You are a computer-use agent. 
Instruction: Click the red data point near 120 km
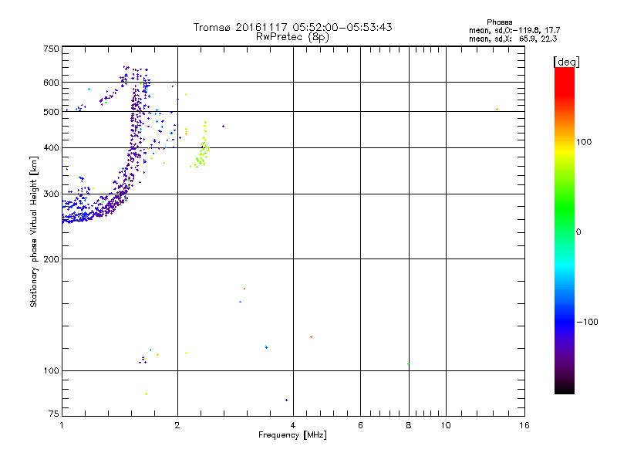(311, 337)
